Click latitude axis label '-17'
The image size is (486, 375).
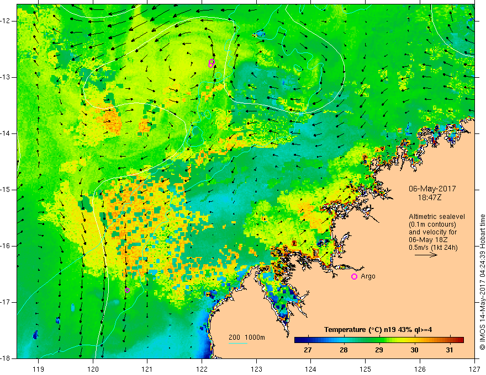[6, 302]
